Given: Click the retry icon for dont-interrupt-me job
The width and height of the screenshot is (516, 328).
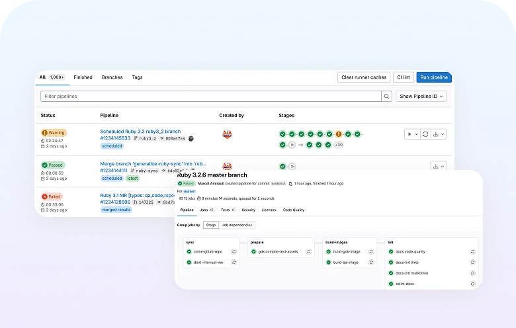Looking at the screenshot, I should (234, 262).
